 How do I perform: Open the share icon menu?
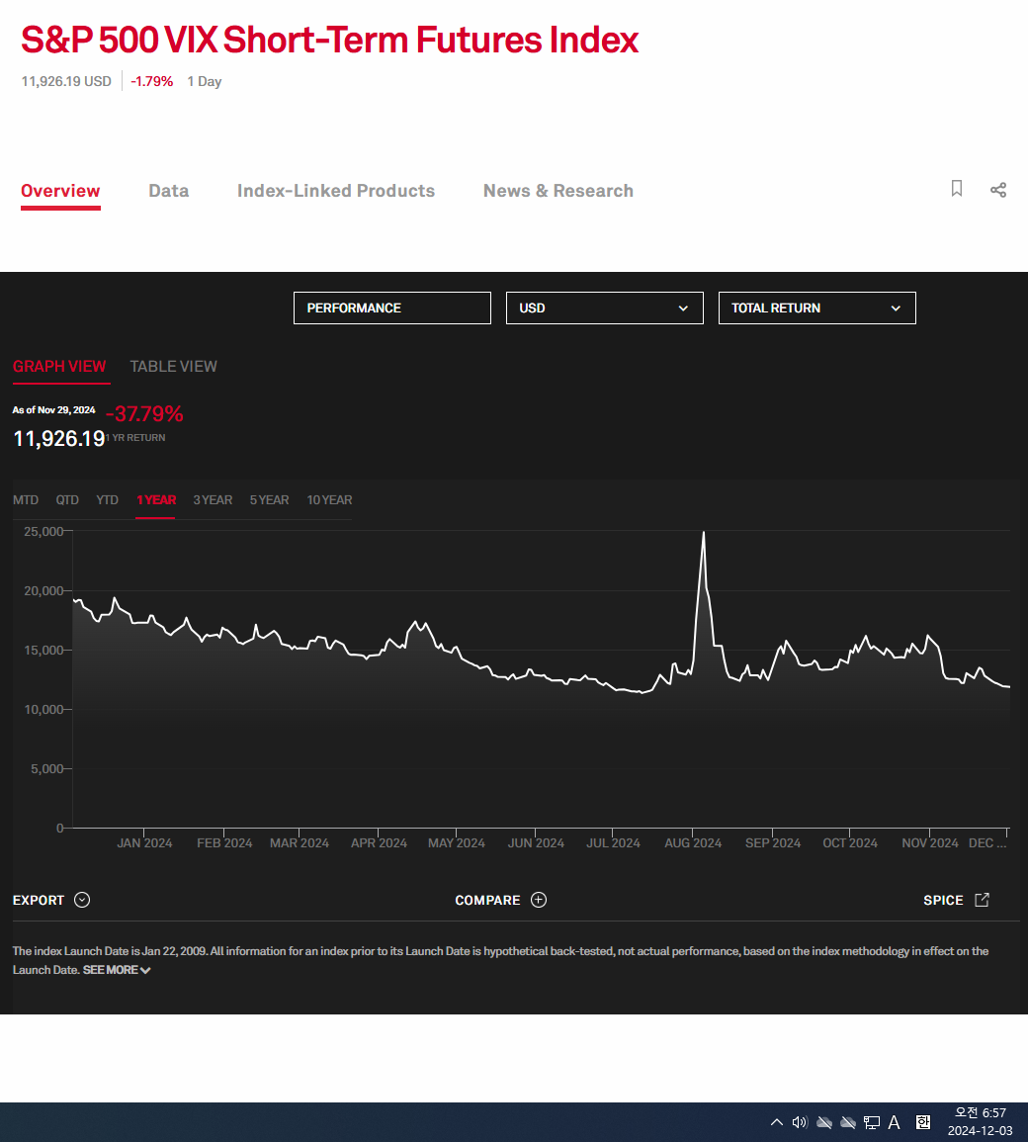(998, 190)
